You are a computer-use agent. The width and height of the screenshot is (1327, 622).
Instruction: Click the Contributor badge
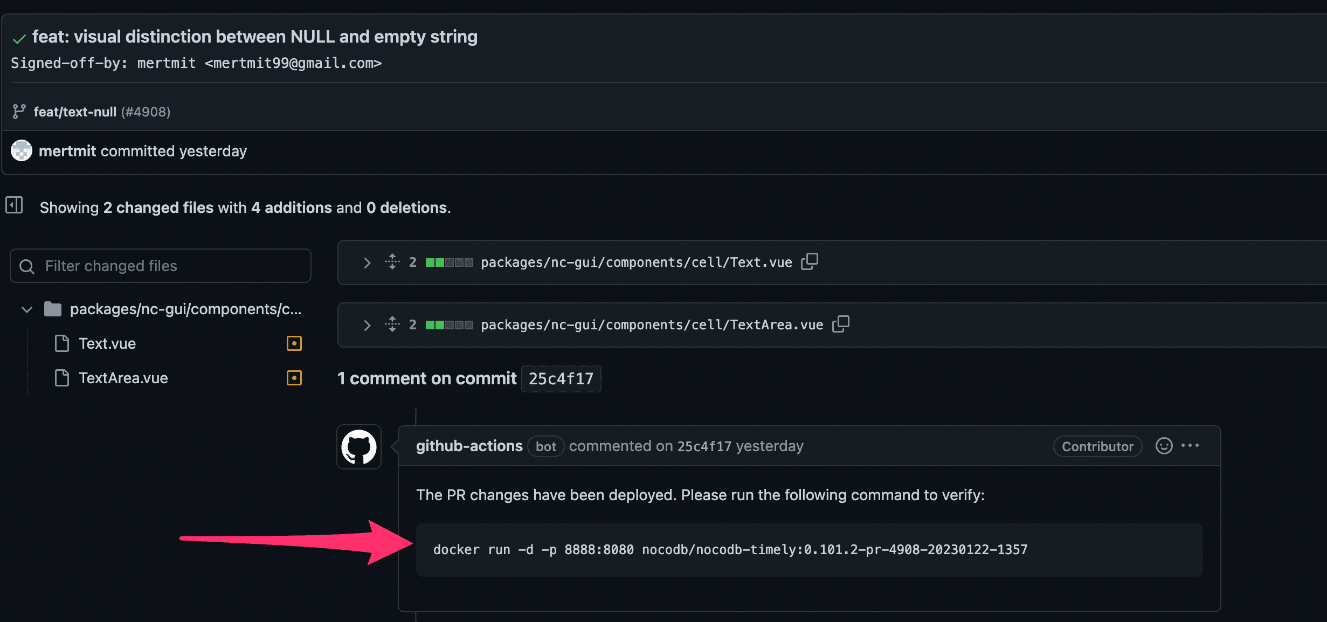(x=1097, y=446)
